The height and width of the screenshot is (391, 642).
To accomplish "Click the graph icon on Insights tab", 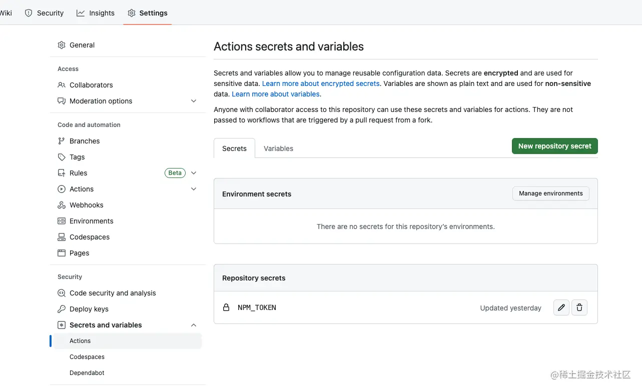I will point(81,13).
